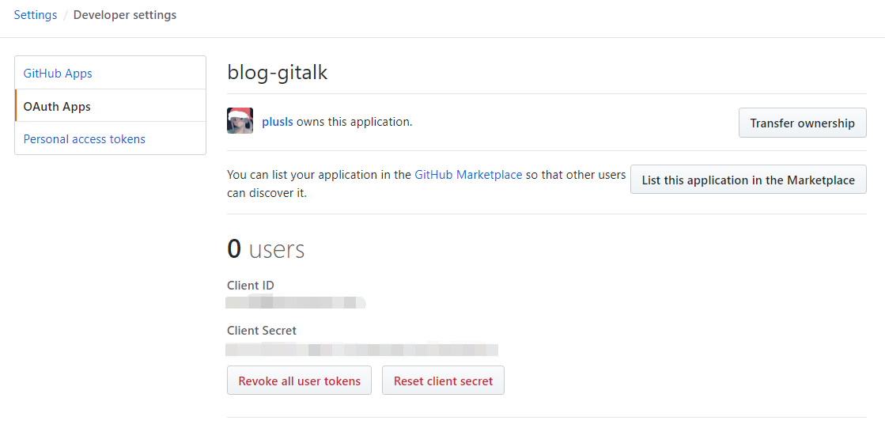Screen dimensions: 885x428
Task: Select the OAuth Apps sidebar item
Action: point(57,107)
